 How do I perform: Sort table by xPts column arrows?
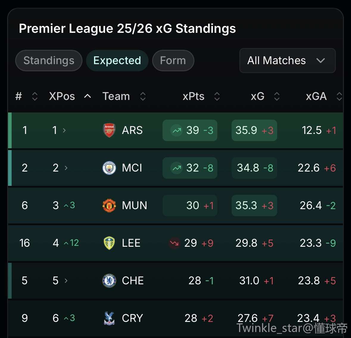217,96
